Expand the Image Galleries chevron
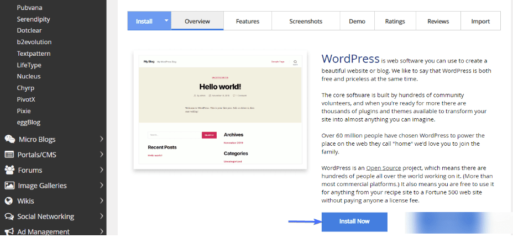 [101, 186]
